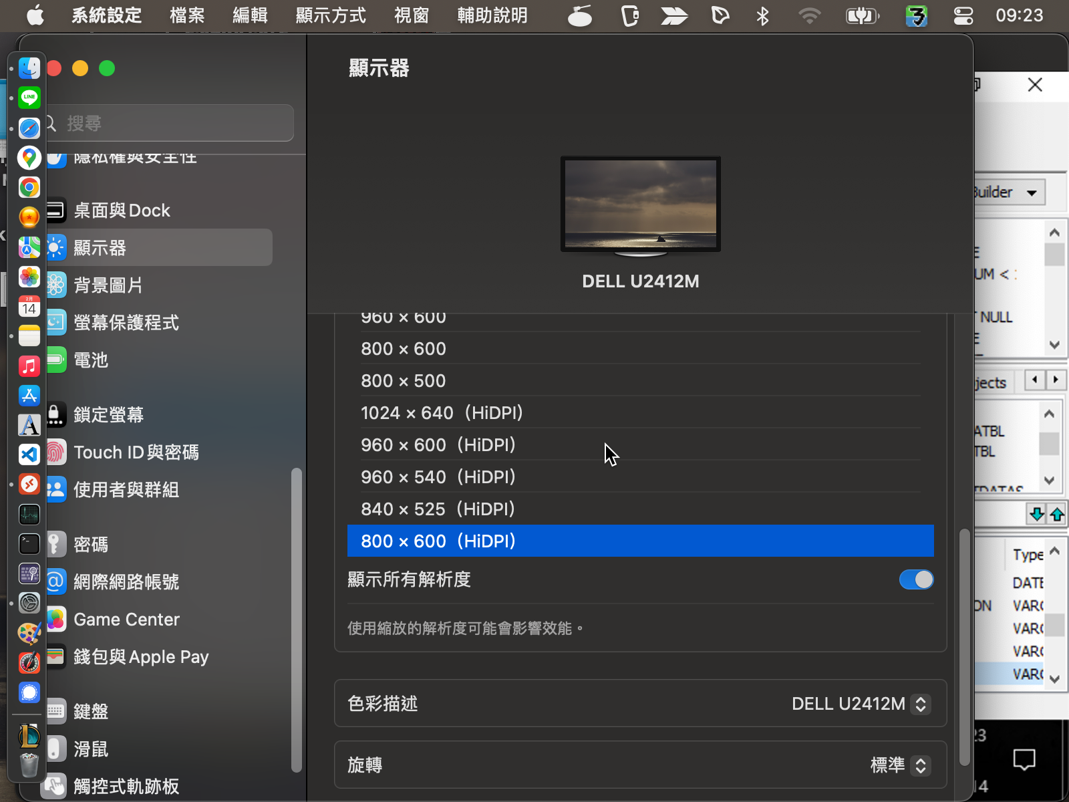The image size is (1069, 802).
Task: Open Font Book from the Dock
Action: [29, 425]
